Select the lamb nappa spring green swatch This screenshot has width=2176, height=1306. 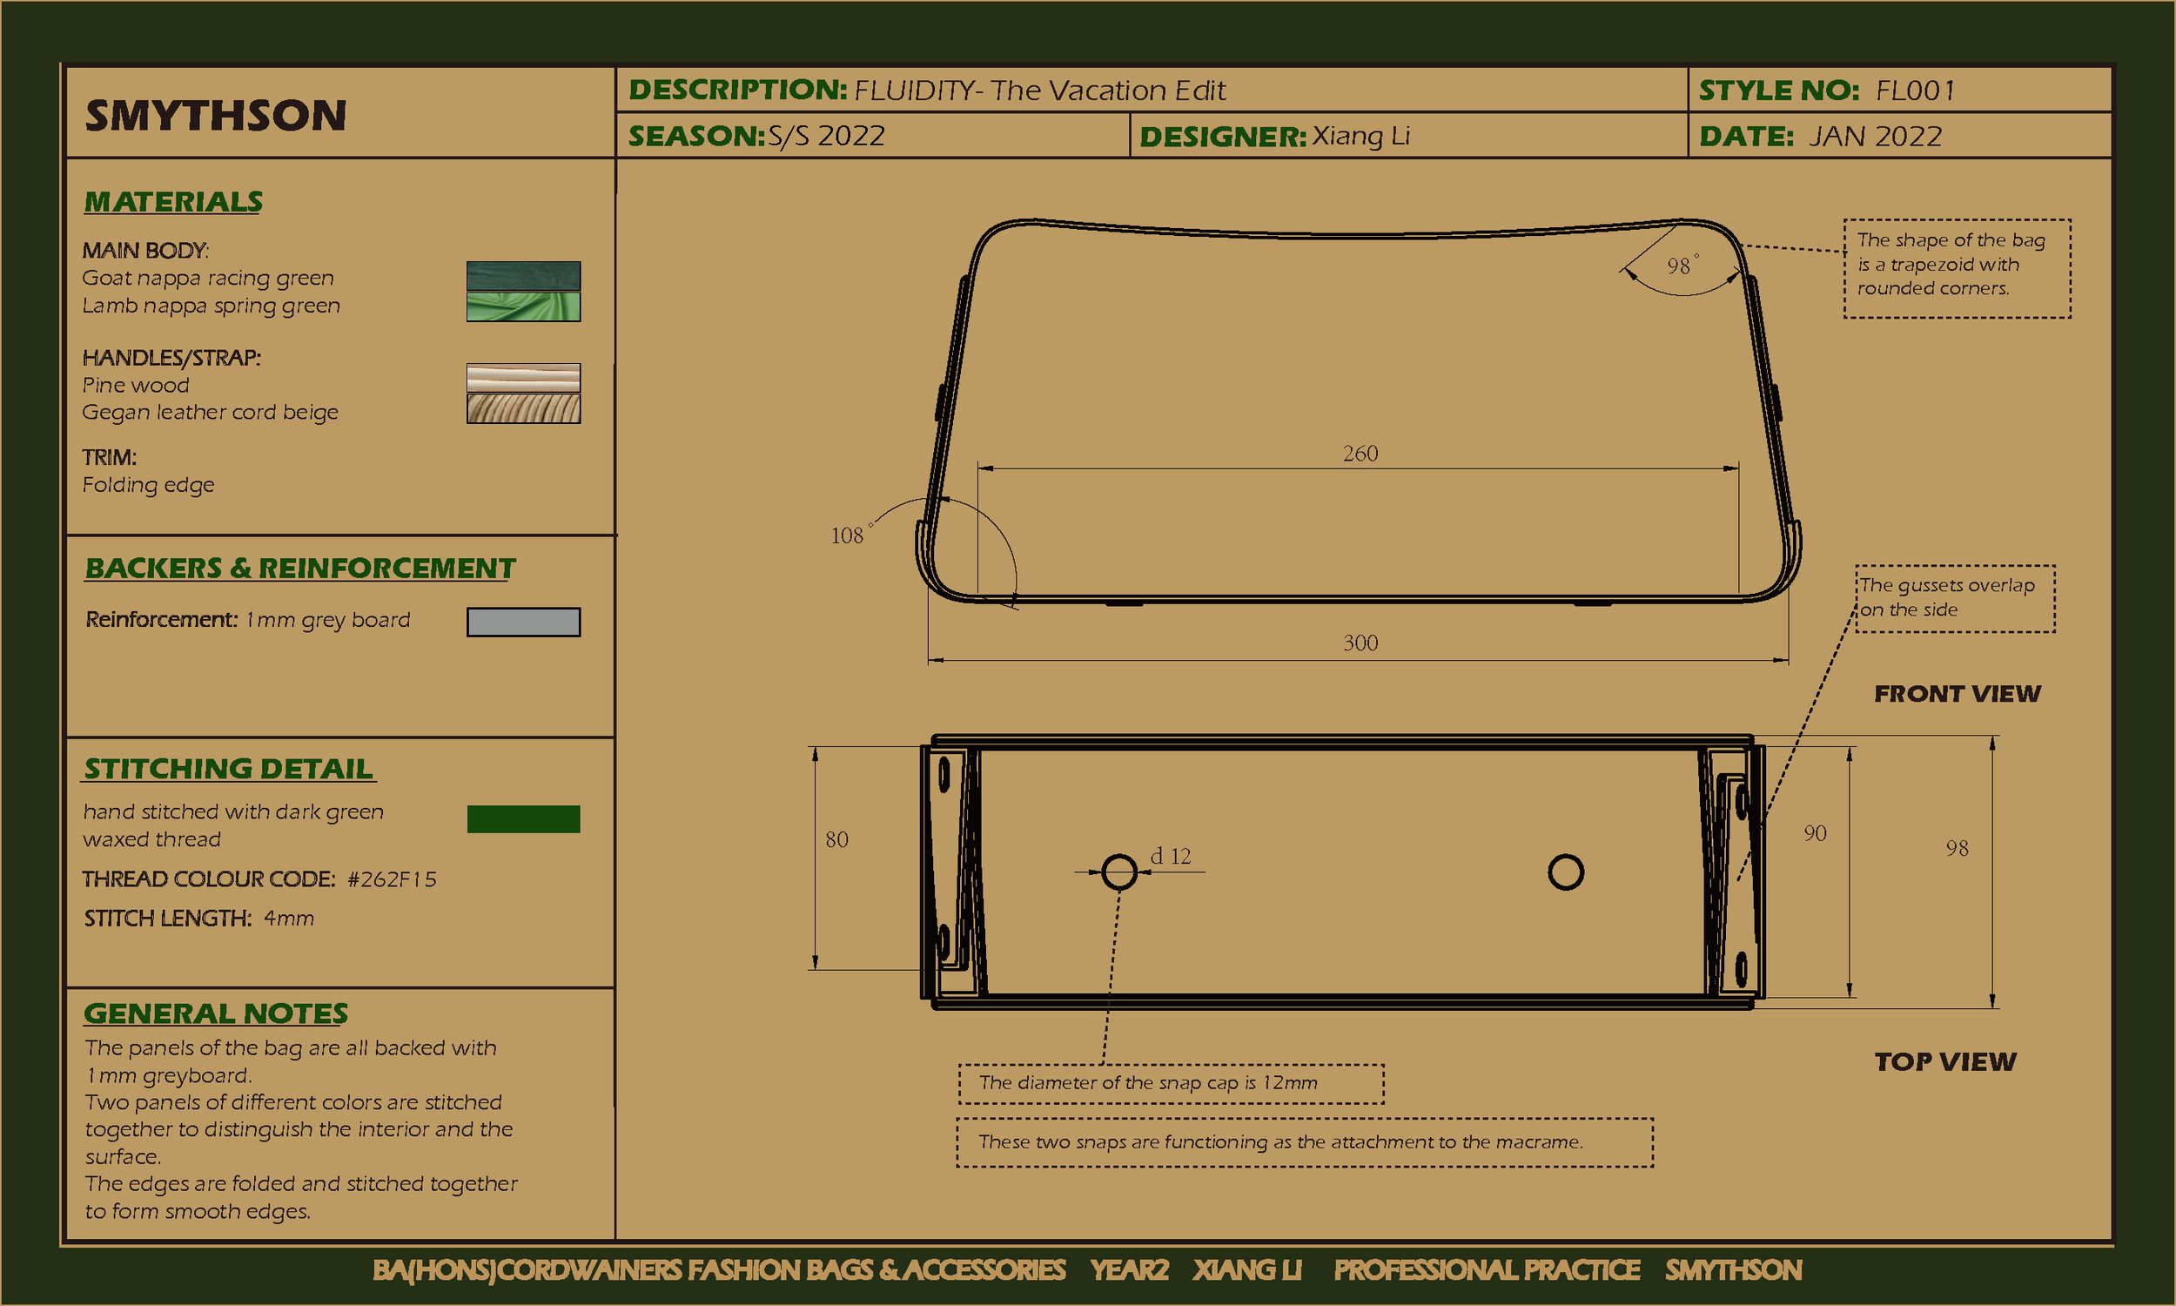pos(523,306)
